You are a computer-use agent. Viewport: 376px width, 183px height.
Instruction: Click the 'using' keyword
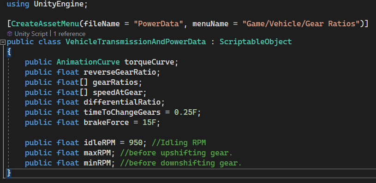18,4
